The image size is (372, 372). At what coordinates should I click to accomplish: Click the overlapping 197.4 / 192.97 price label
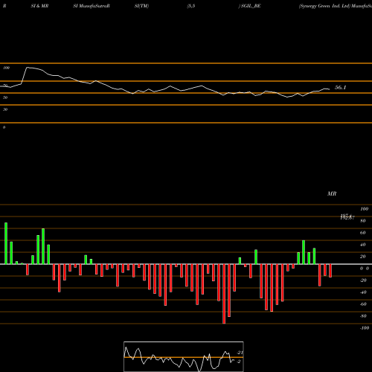click(347, 217)
